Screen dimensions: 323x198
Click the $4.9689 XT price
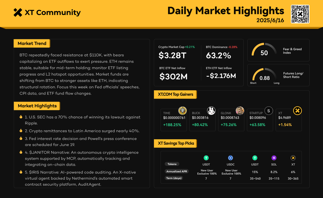(x=285, y=118)
